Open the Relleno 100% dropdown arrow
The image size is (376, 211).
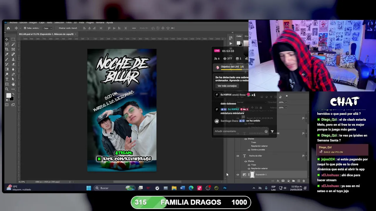[x=286, y=108]
